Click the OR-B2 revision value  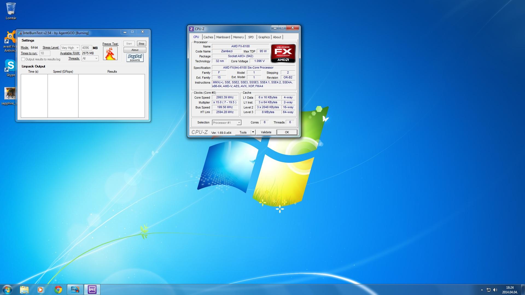point(288,77)
